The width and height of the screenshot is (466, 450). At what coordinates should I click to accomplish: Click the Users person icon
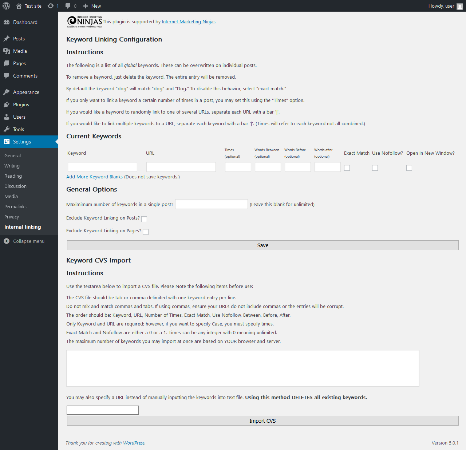(7, 117)
